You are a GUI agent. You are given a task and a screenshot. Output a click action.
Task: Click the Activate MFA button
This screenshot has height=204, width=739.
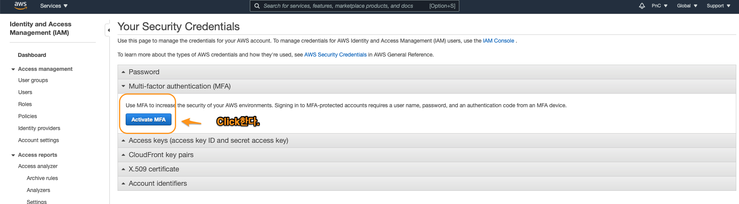point(148,120)
